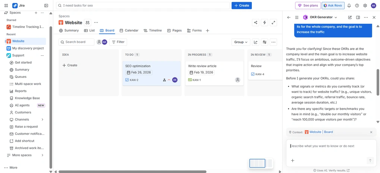The width and height of the screenshot is (380, 173).
Task: Click the board horizontal scrollbar
Action: pos(132,172)
